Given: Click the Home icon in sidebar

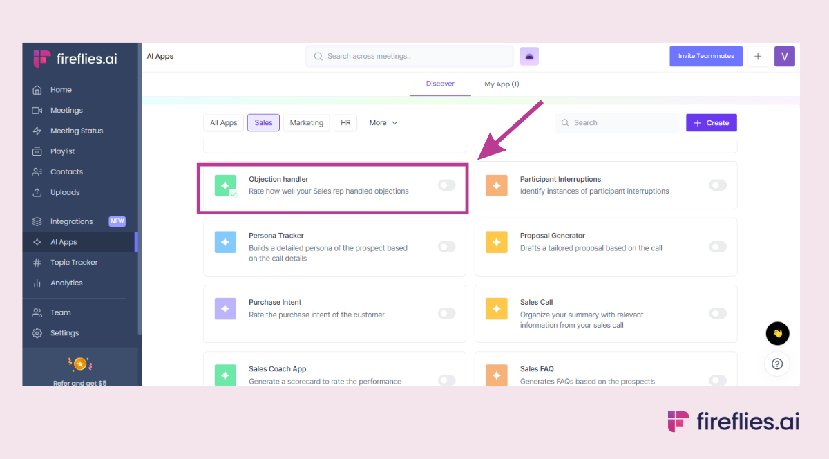Looking at the screenshot, I should point(37,90).
